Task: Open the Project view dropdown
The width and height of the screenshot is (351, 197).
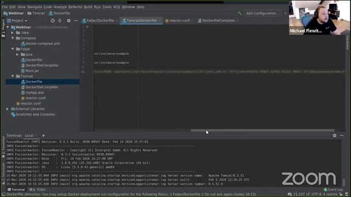Action: pos(17,21)
